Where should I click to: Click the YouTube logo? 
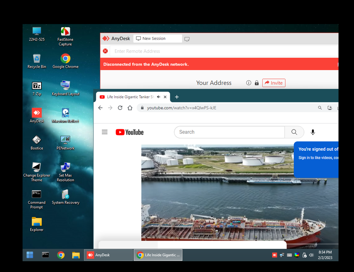[129, 132]
